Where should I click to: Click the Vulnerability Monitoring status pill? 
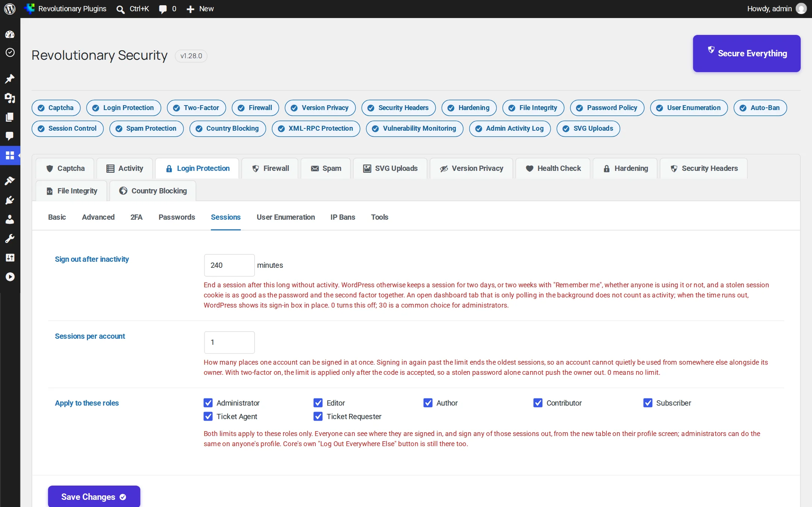pos(415,128)
